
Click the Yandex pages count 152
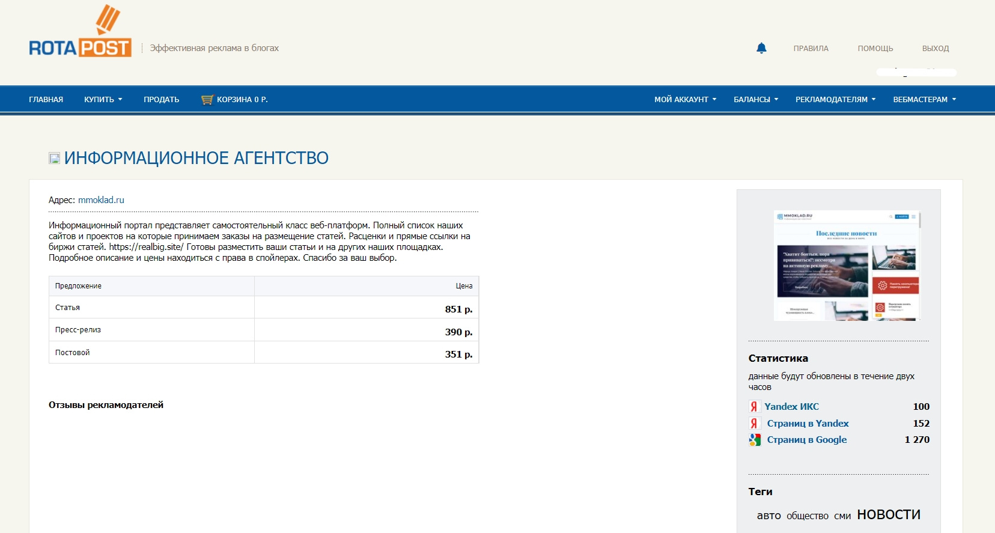coord(921,424)
